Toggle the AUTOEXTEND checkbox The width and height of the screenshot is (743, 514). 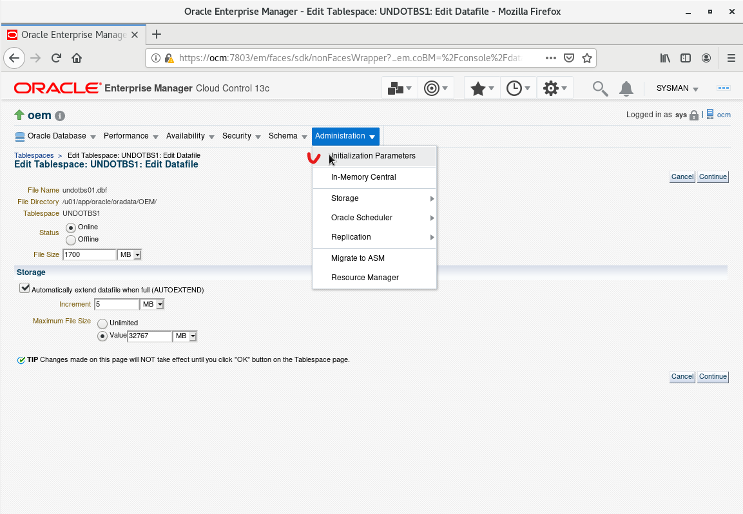(x=24, y=288)
